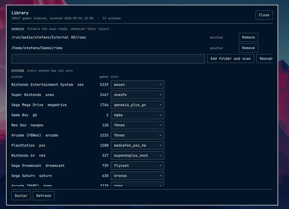Open the snes9x core dropdown
The height and width of the screenshot is (209, 289).
(x=137, y=95)
